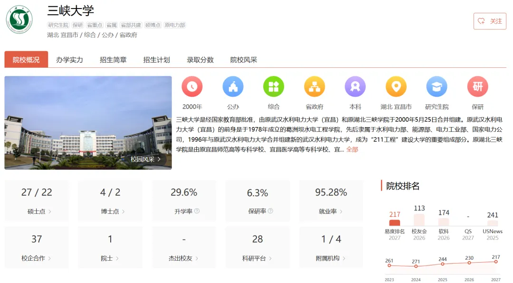Open 校园风采 on the campus photo
The image size is (513, 283).
146,159
